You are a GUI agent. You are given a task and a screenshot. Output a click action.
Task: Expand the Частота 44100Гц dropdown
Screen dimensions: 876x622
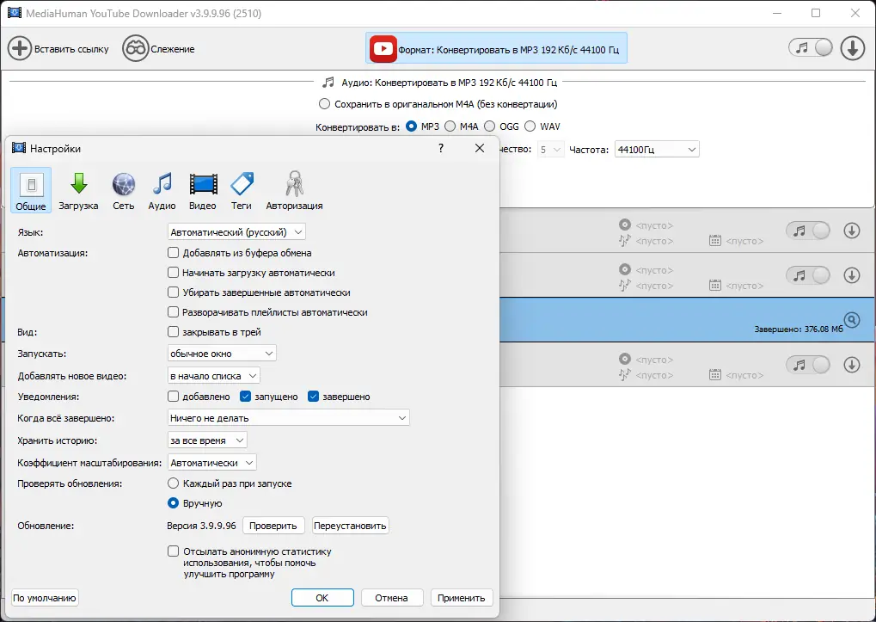657,149
